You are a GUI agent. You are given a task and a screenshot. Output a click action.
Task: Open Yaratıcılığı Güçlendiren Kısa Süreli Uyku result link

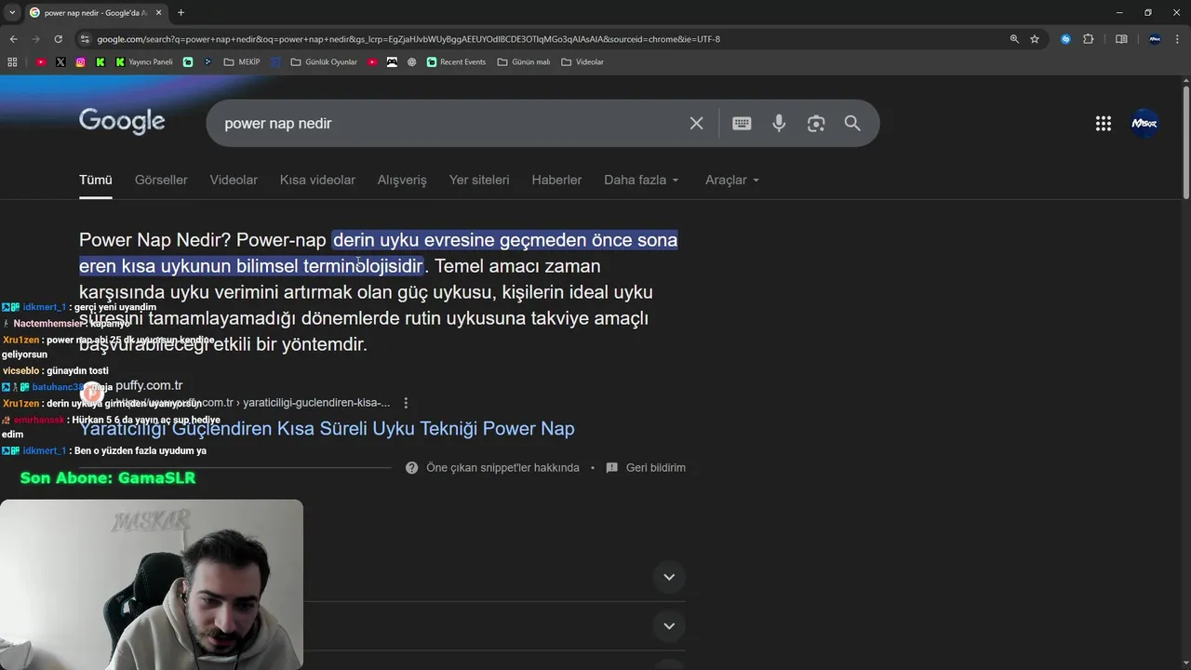(327, 428)
